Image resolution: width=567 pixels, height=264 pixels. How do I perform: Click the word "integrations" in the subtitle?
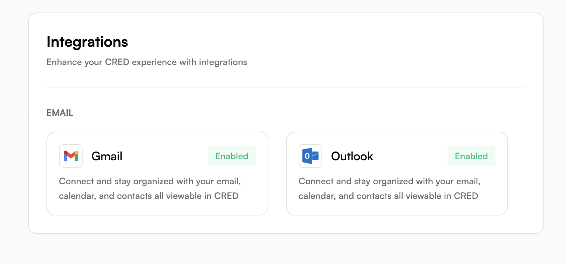[223, 62]
